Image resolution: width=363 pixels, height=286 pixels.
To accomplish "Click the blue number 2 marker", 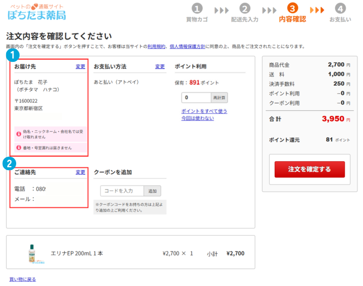I will pyautogui.click(x=9, y=164).
